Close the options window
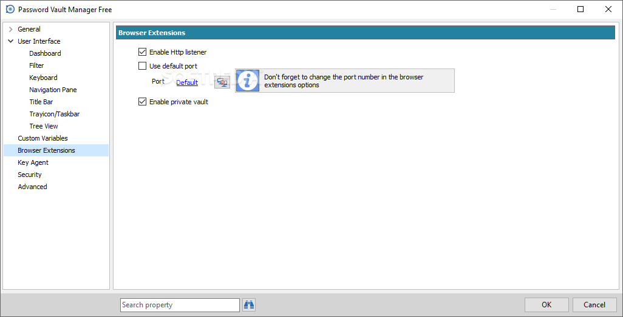Image resolution: width=623 pixels, height=317 pixels. [x=608, y=9]
